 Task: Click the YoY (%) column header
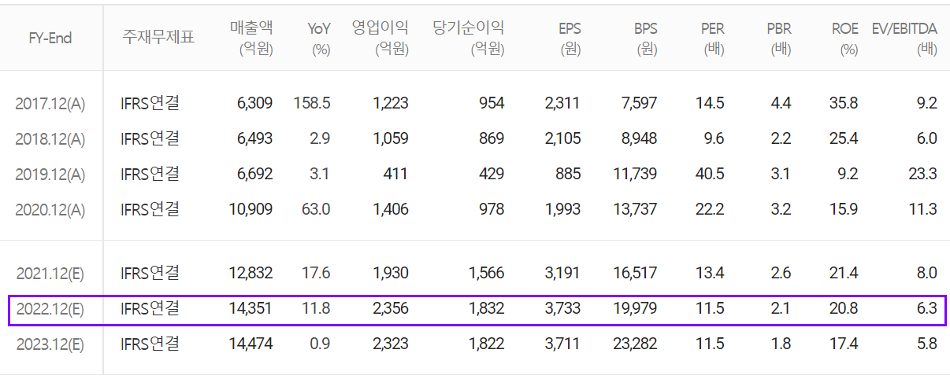click(319, 38)
